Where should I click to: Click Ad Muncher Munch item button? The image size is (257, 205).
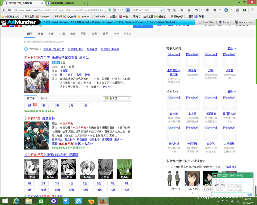pyautogui.click(x=244, y=22)
